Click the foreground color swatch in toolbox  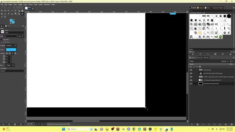(11, 21)
